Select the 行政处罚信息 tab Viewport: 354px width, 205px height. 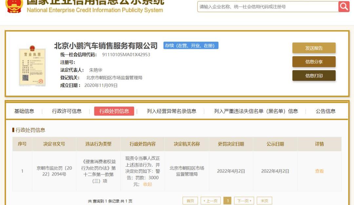click(114, 111)
